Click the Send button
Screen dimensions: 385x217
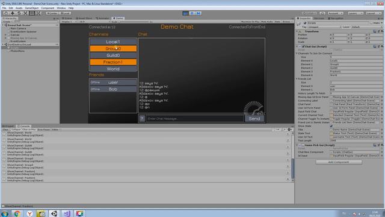click(254, 118)
